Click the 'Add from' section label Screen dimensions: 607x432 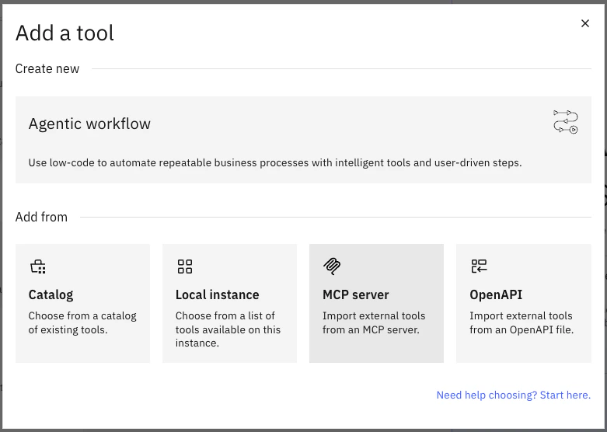tap(41, 217)
